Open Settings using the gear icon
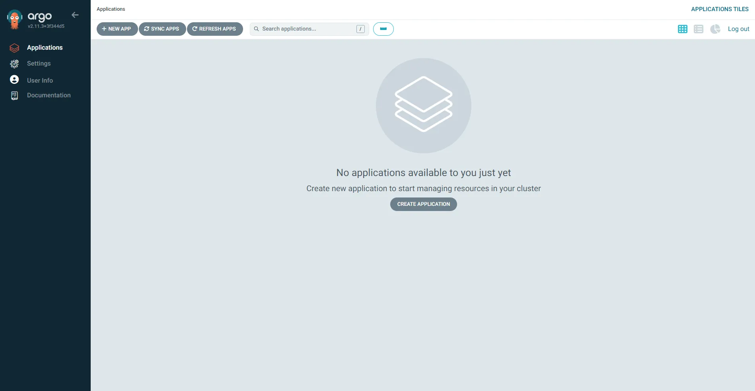 pyautogui.click(x=14, y=64)
